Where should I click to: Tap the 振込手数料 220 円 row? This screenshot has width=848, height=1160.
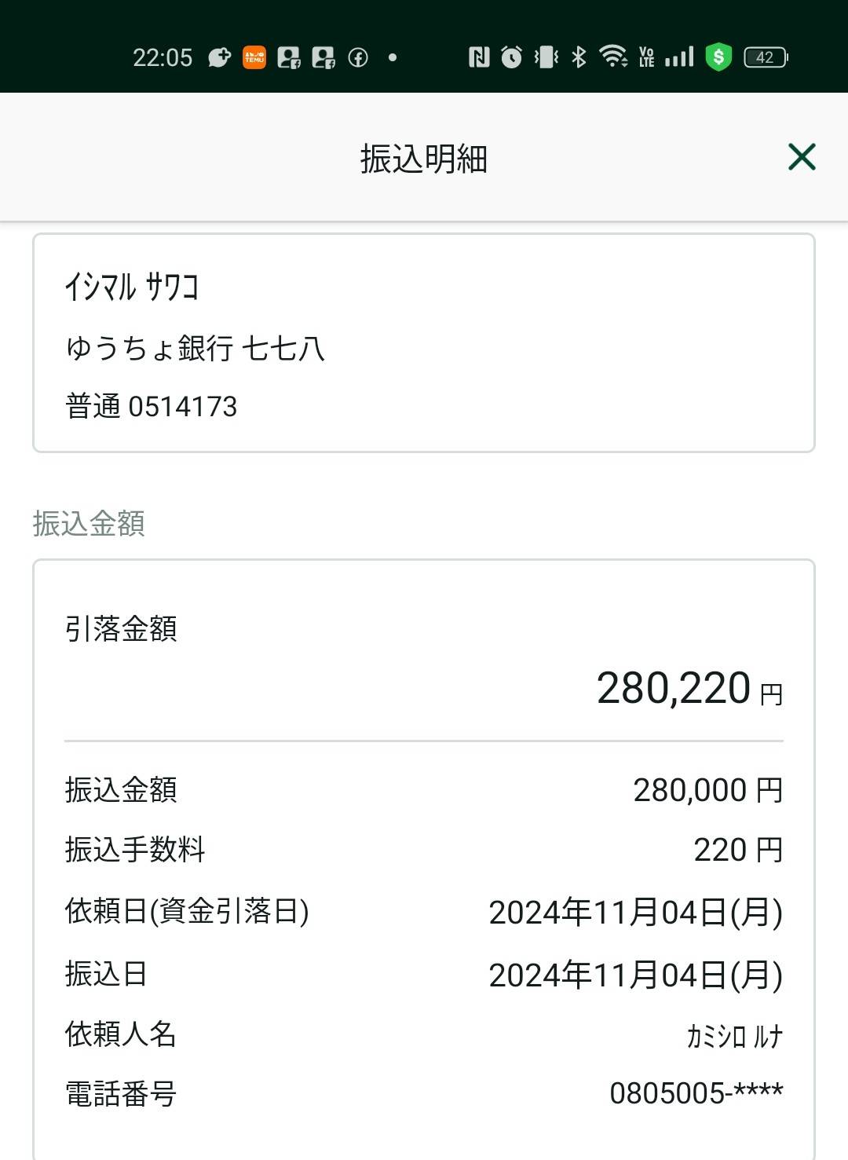click(x=424, y=850)
